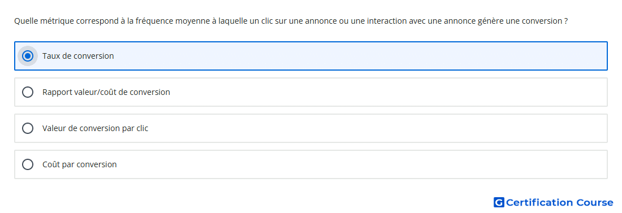
Task: Click the Rapport valeur/coût de conversion label
Action: [x=106, y=93]
